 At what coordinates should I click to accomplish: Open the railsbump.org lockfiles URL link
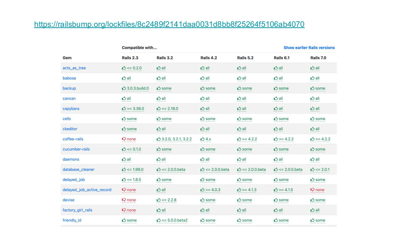click(x=169, y=24)
